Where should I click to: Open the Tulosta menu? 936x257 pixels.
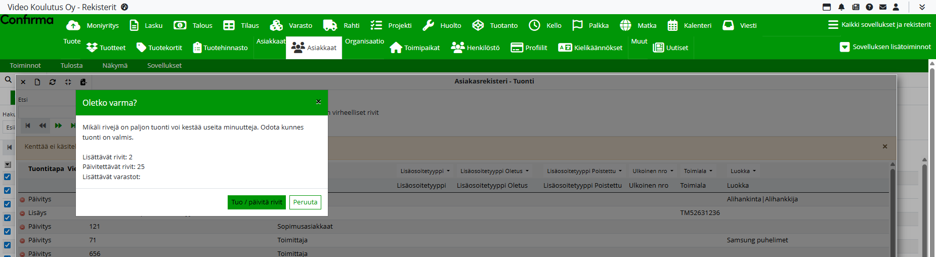tap(71, 65)
